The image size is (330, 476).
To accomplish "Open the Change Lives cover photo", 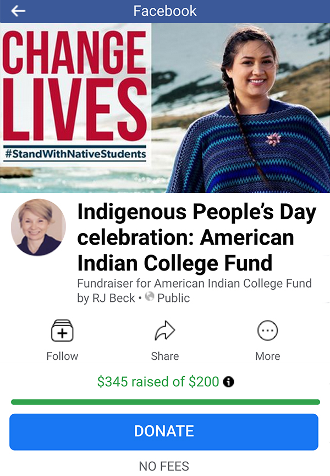I will (165, 108).
